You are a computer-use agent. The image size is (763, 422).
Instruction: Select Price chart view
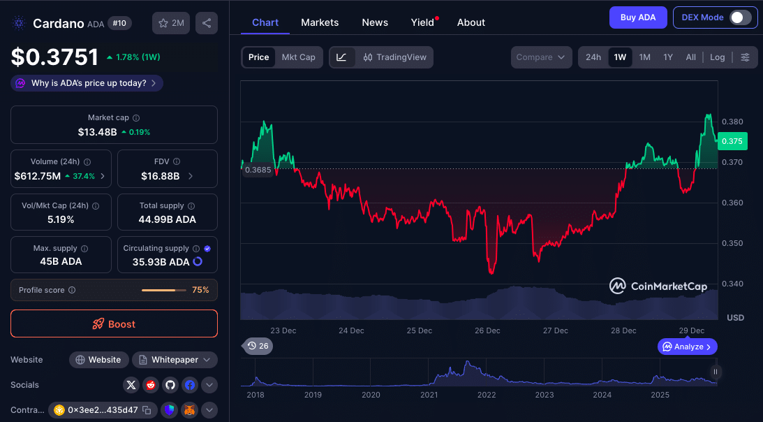259,57
